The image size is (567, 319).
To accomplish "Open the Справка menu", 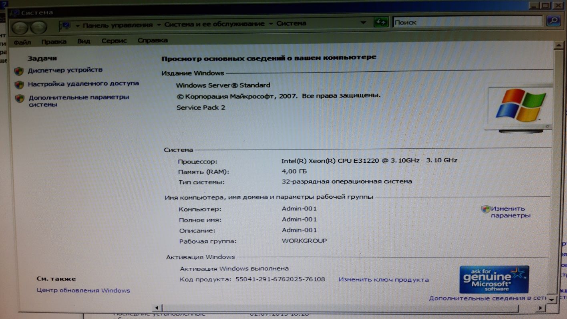I will (153, 40).
